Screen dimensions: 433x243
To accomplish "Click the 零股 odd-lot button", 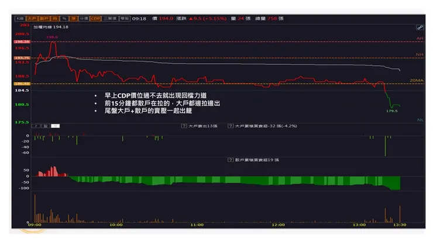I will point(125,19).
